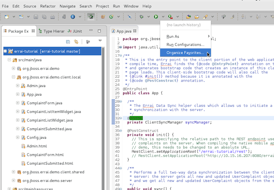Select ComplaintForm.java in the tree
Image resolution: width=274 pixels, height=190 pixels.
click(44, 103)
